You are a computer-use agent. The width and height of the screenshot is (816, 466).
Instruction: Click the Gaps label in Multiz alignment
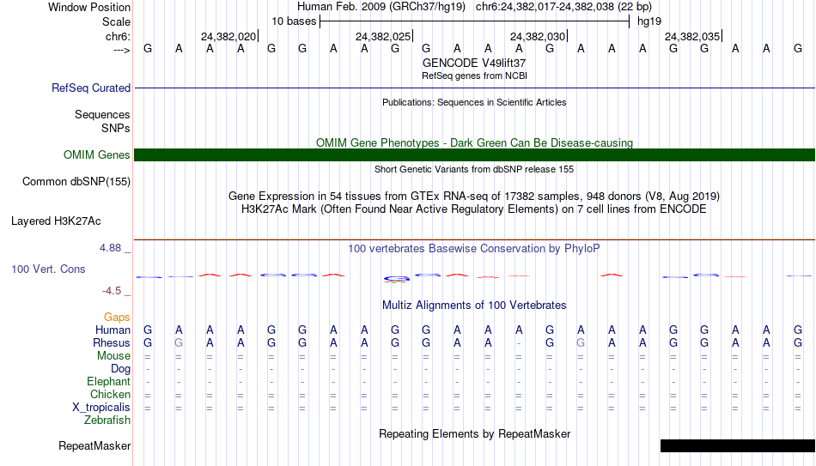pyautogui.click(x=117, y=318)
